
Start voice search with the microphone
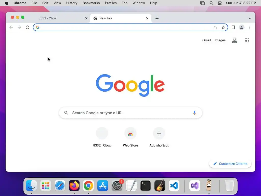click(194, 113)
